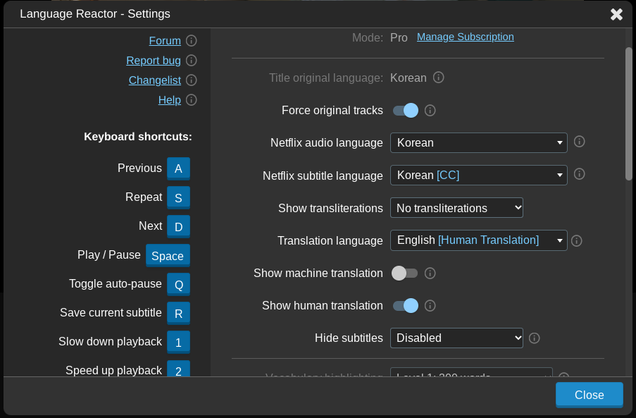Open the Report bug link
This screenshot has width=636, height=418.
(x=154, y=61)
